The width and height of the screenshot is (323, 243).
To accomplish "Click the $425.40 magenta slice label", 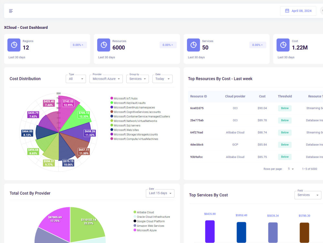I will point(49,103).
